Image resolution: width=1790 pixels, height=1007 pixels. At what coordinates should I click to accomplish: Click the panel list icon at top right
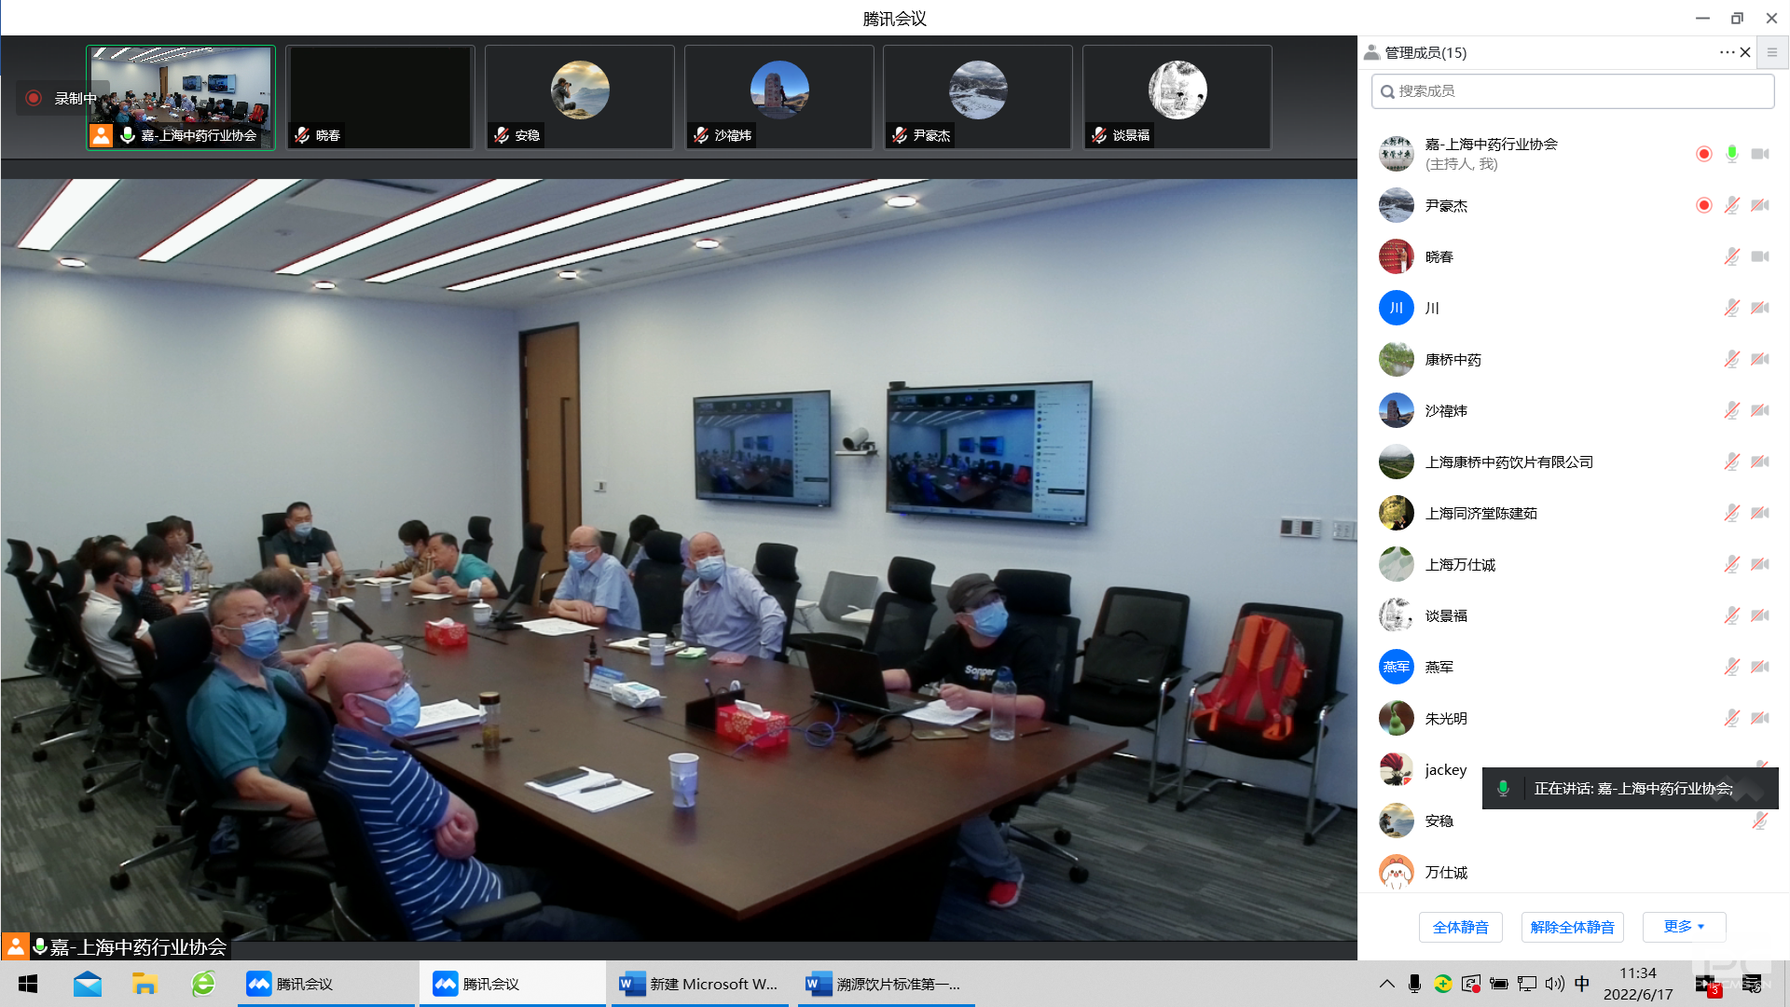1772,52
